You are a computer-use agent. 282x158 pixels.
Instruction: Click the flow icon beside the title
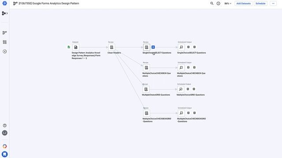(x=15, y=4)
